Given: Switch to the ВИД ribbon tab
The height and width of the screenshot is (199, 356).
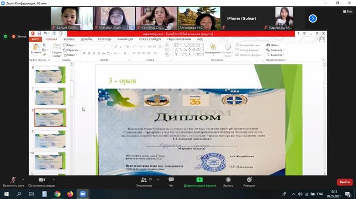Looking at the screenshot, I should click(x=200, y=39).
